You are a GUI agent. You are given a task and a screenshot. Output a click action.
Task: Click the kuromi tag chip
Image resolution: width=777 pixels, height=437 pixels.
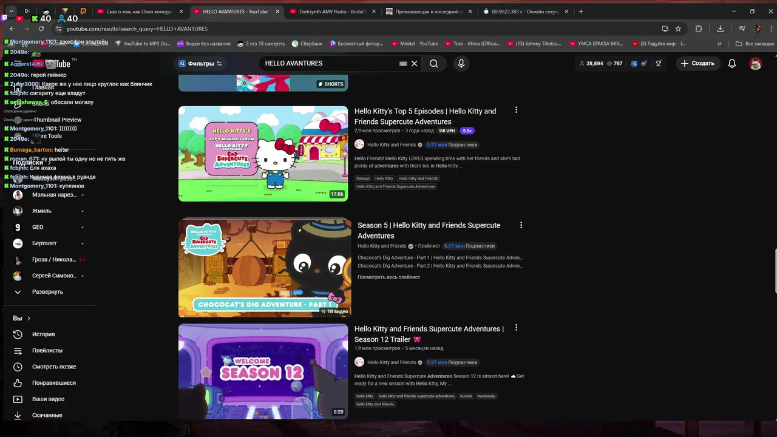point(466,396)
